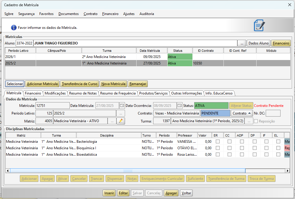The width and height of the screenshot is (295, 199).
Task: Open student lookup ellipsis beside Aluno name
Action: coord(242,43)
